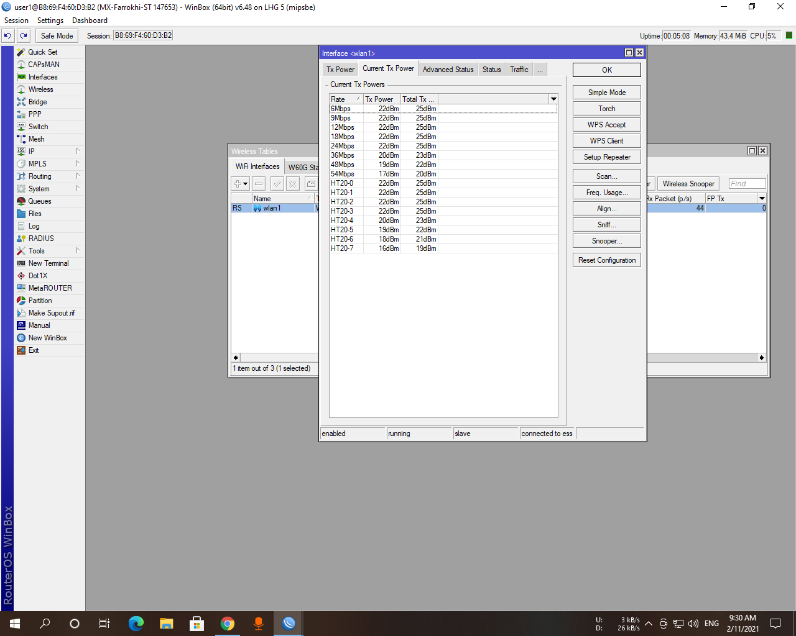Open MetaROUTER sidebar entry
This screenshot has width=796, height=636.
(50, 288)
